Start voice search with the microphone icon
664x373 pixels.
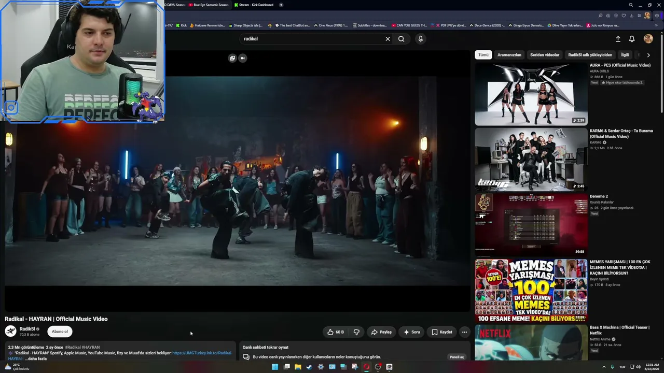(421, 39)
